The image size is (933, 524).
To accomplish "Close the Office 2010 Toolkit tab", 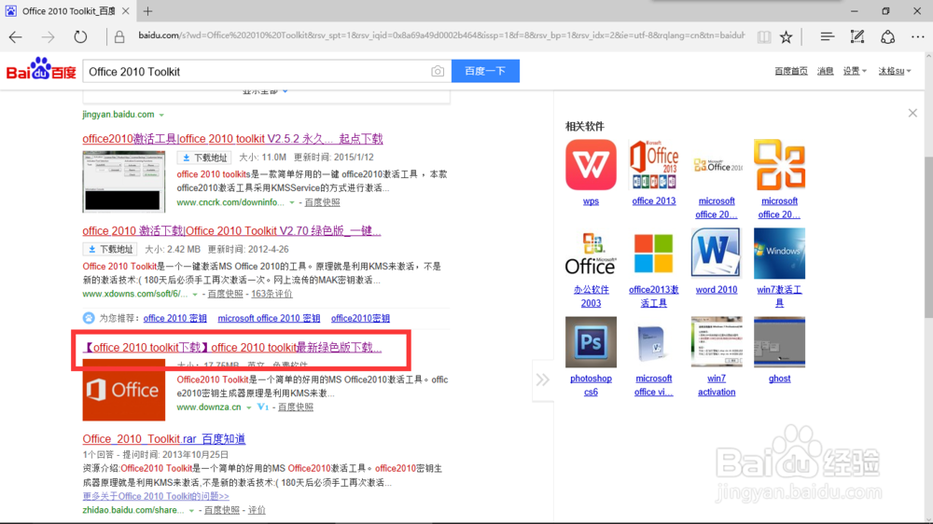I will point(126,10).
